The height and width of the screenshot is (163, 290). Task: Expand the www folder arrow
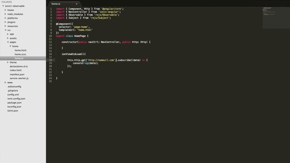[5, 82]
